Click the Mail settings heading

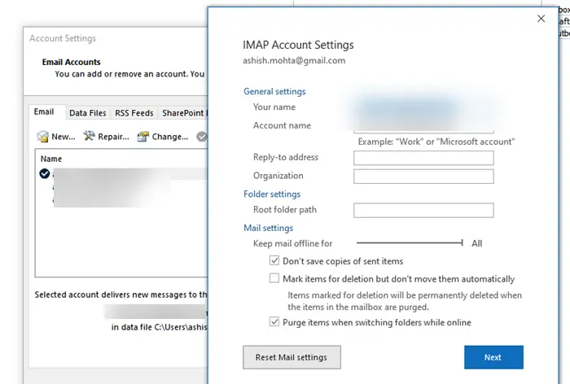(x=268, y=228)
